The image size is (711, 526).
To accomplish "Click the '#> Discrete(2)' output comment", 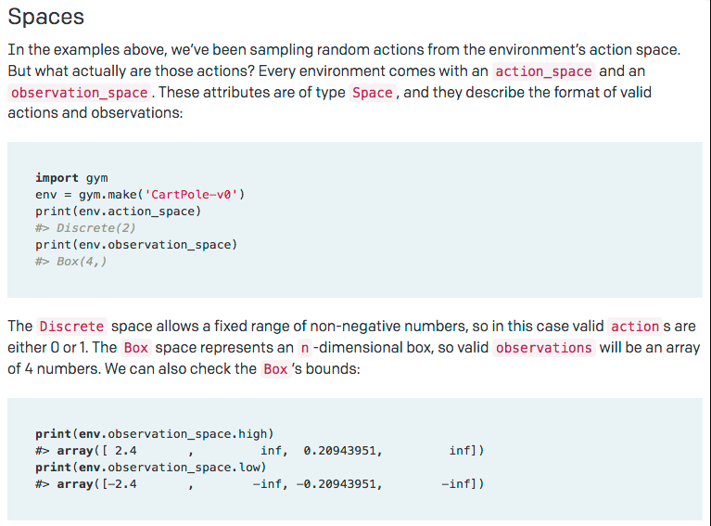I will click(x=85, y=227).
